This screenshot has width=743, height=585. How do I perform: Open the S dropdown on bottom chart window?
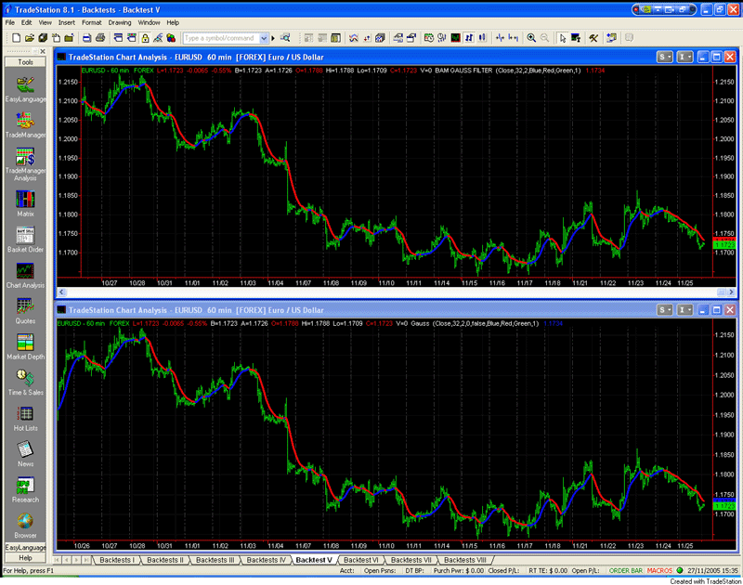coord(665,310)
